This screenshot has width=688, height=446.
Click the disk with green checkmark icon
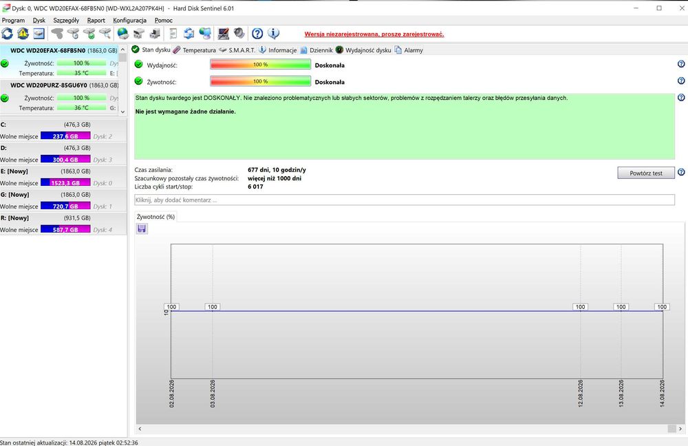(x=89, y=33)
